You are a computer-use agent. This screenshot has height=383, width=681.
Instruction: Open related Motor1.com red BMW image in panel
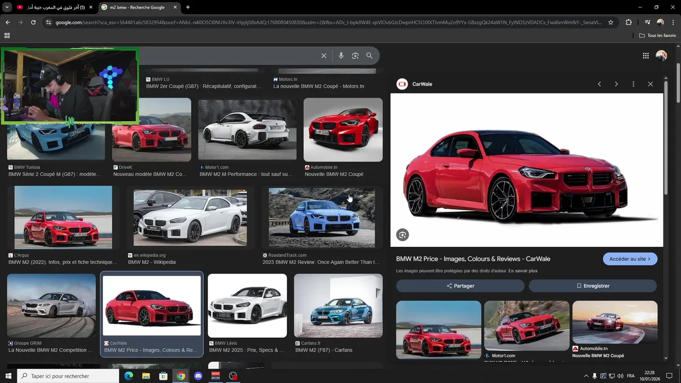(x=527, y=326)
